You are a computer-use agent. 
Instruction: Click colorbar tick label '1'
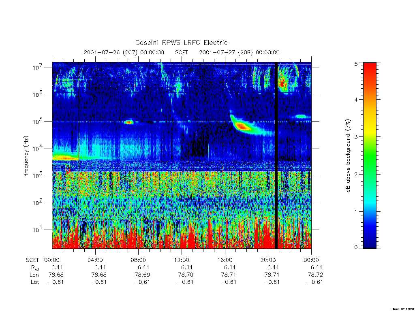(x=356, y=211)
